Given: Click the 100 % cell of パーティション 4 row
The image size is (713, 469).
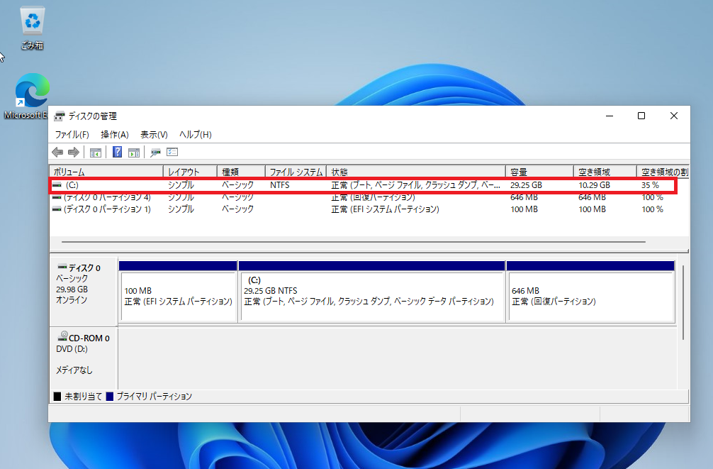Looking at the screenshot, I should (653, 198).
